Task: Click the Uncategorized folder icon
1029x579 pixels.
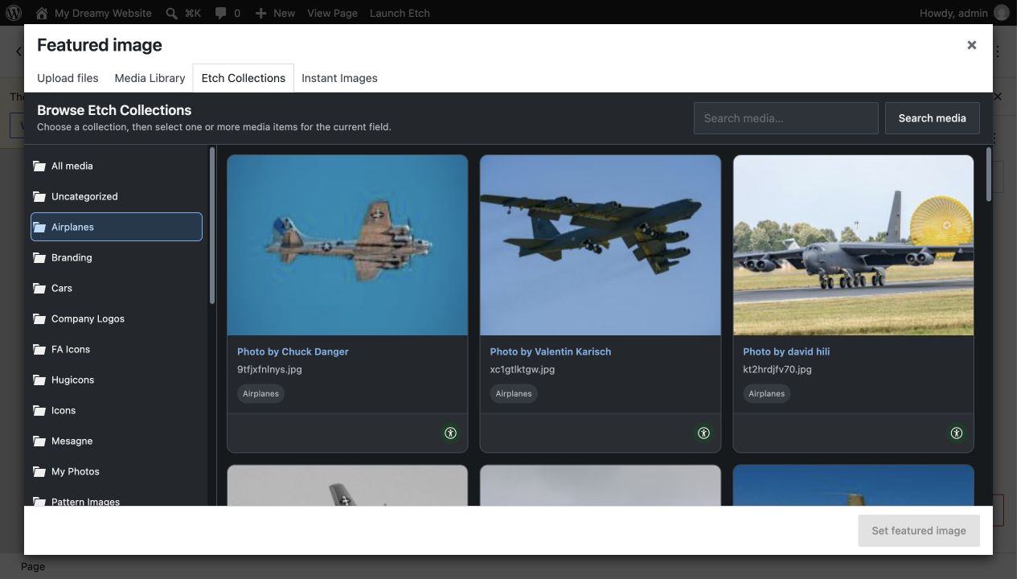Action: point(39,196)
